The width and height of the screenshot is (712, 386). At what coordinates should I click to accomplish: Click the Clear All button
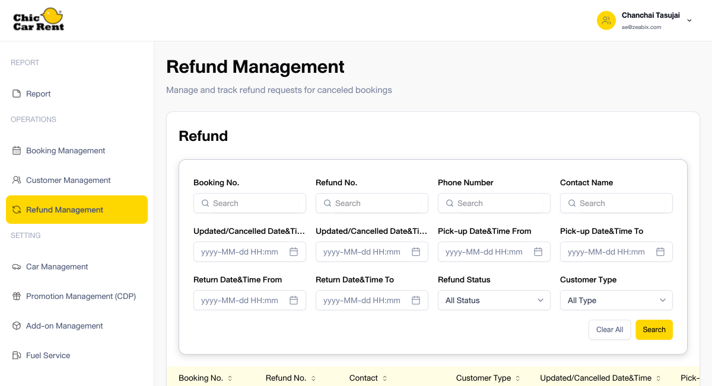(610, 330)
